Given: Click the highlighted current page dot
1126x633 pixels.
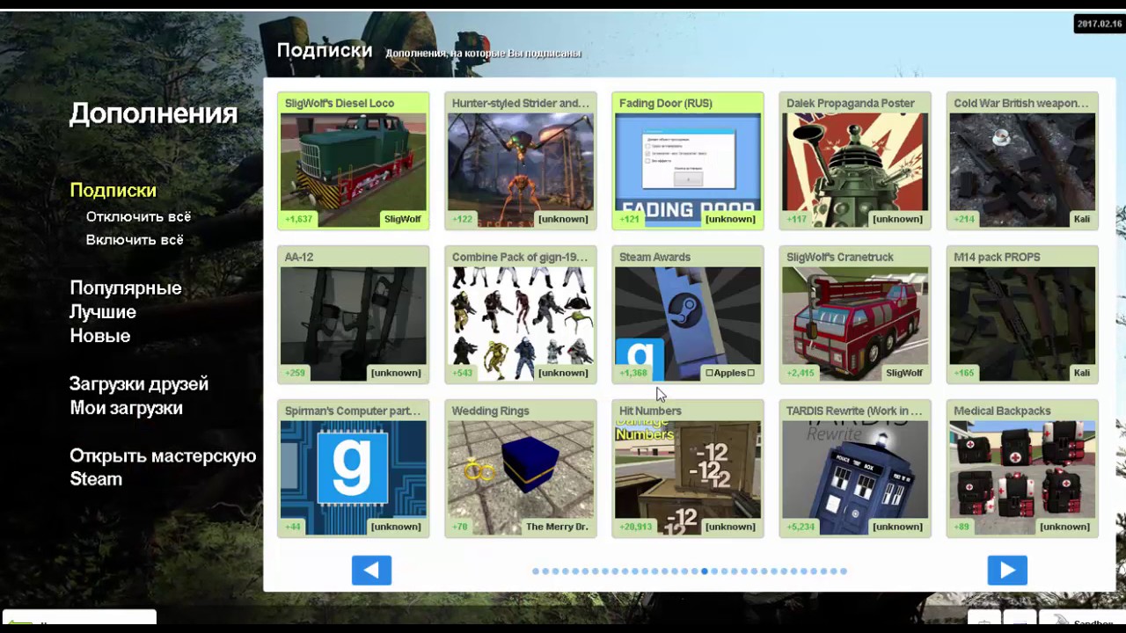Looking at the screenshot, I should tap(705, 571).
